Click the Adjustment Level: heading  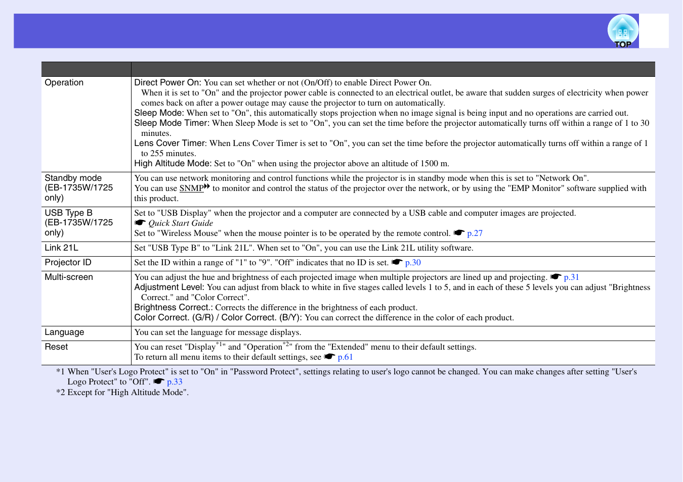click(169, 287)
